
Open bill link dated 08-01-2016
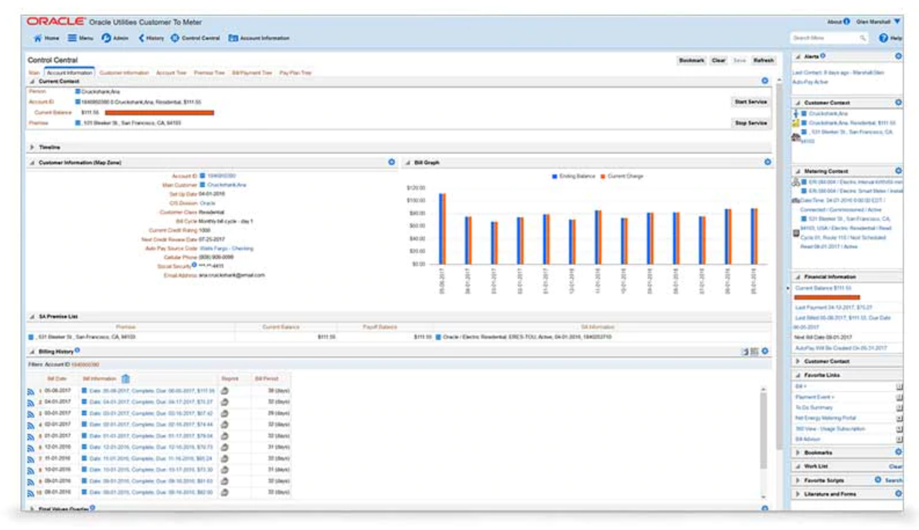[151, 492]
